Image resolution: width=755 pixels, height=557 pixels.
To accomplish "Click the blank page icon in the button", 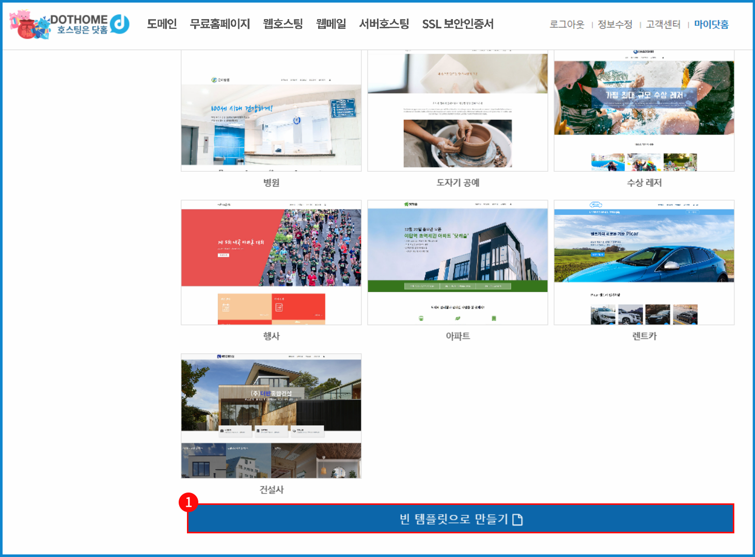I will (517, 519).
